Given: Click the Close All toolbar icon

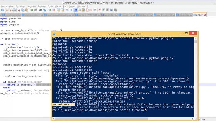Looking at the screenshot, I should 10,10.
